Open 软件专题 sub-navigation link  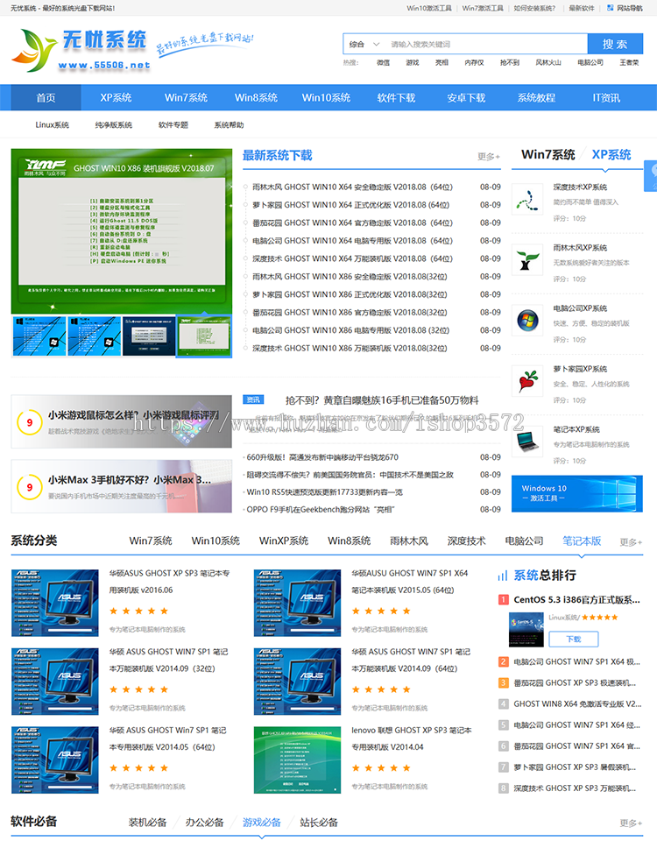coord(173,125)
